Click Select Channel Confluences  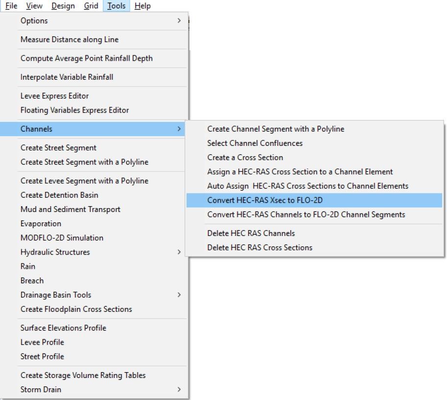[x=255, y=143]
